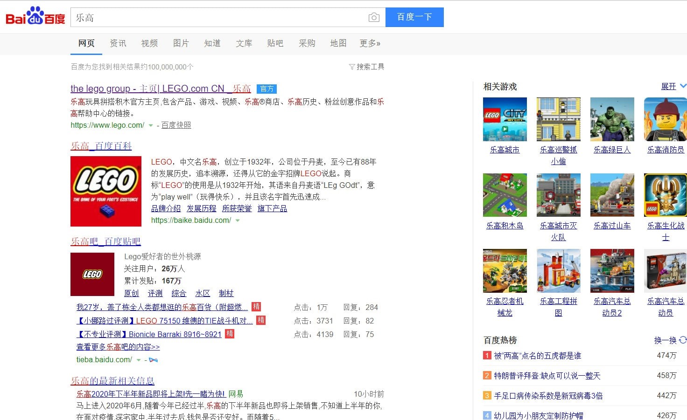Expand the arrow beside baike.baidu.com URL

tap(238, 220)
